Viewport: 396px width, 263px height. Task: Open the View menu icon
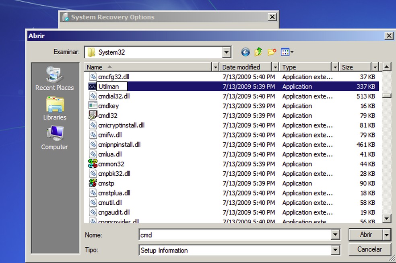[287, 52]
